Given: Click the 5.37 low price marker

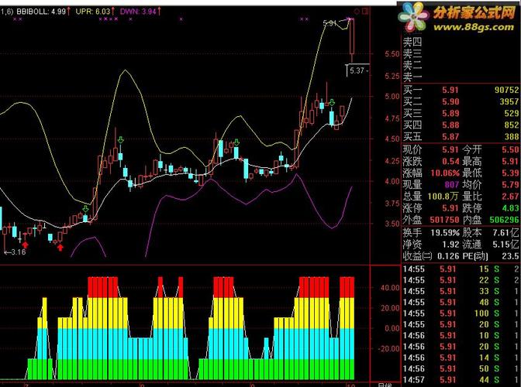Looking at the screenshot, I should [x=357, y=70].
